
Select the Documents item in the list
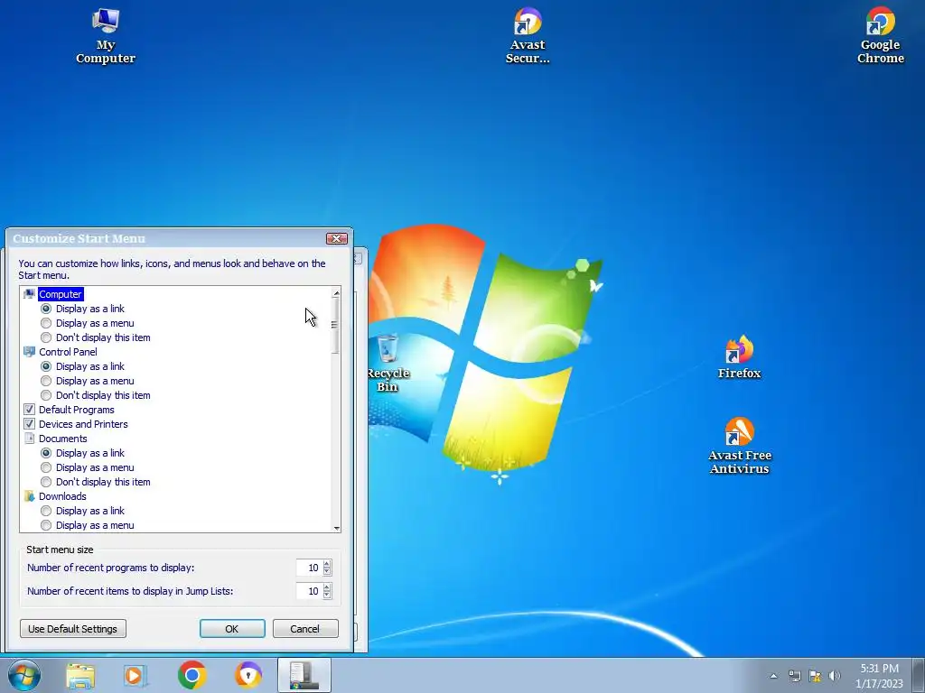63,439
